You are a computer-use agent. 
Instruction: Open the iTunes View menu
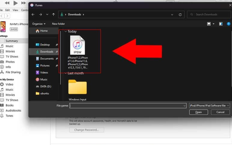point(15,10)
